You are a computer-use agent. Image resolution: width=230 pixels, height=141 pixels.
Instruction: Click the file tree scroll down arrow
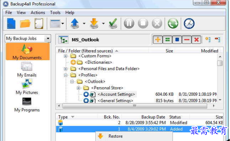click(220, 100)
